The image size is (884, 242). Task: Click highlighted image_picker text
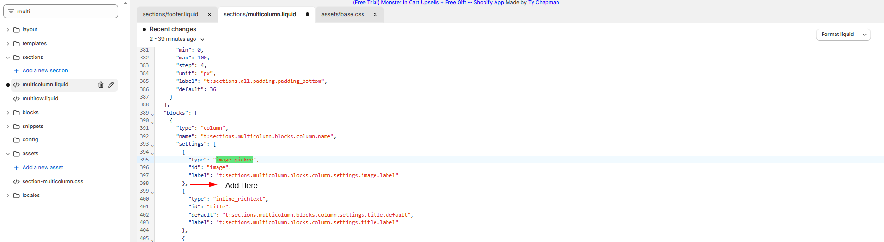234,160
